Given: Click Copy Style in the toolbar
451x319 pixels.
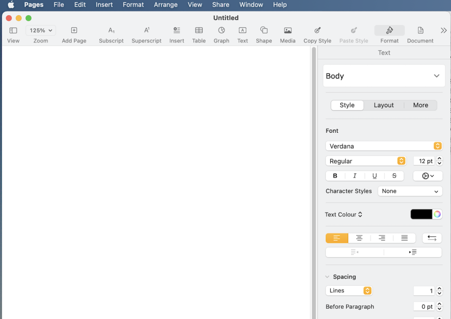Looking at the screenshot, I should tap(317, 30).
